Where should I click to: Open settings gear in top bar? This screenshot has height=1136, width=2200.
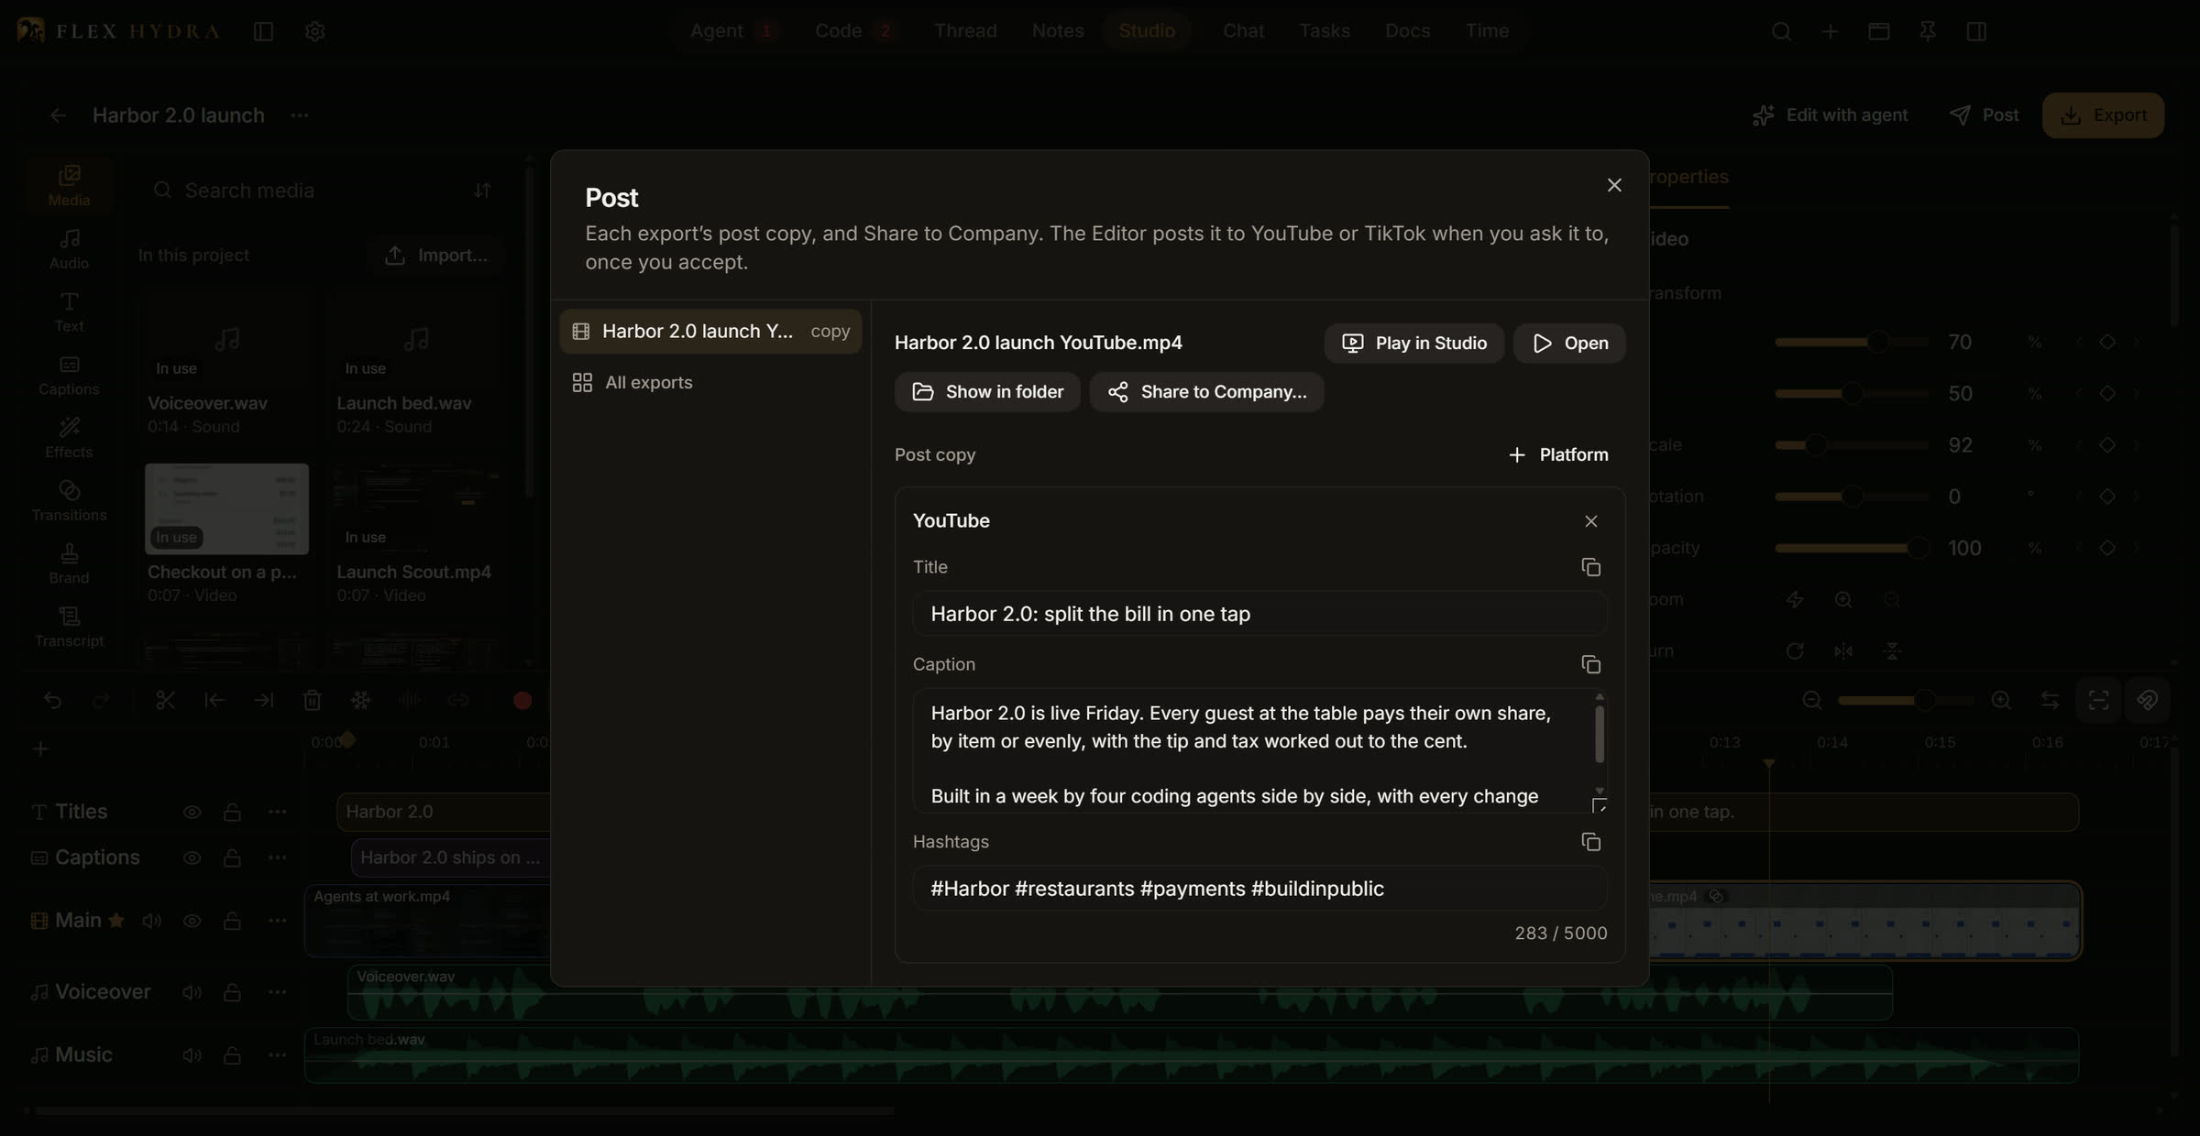tap(314, 31)
